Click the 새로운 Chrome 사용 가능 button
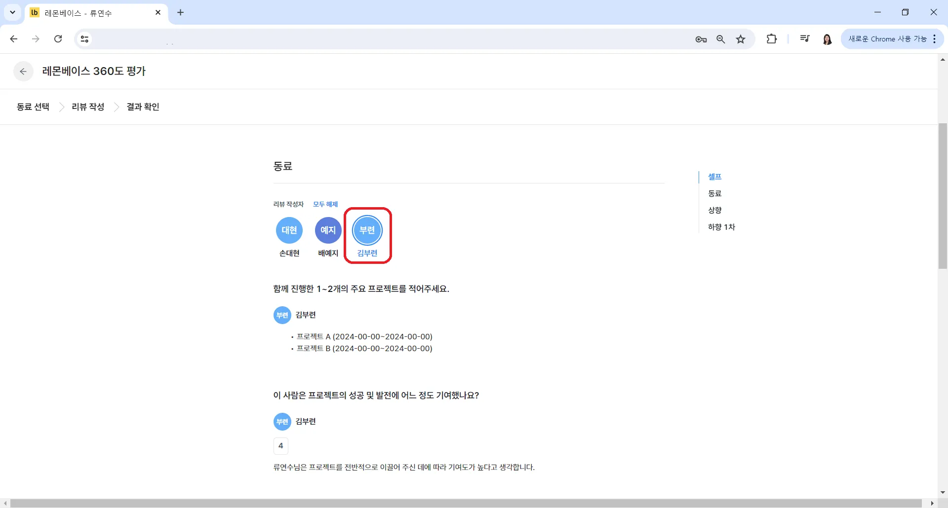Screen dimensions: 948x508 pyautogui.click(x=892, y=39)
